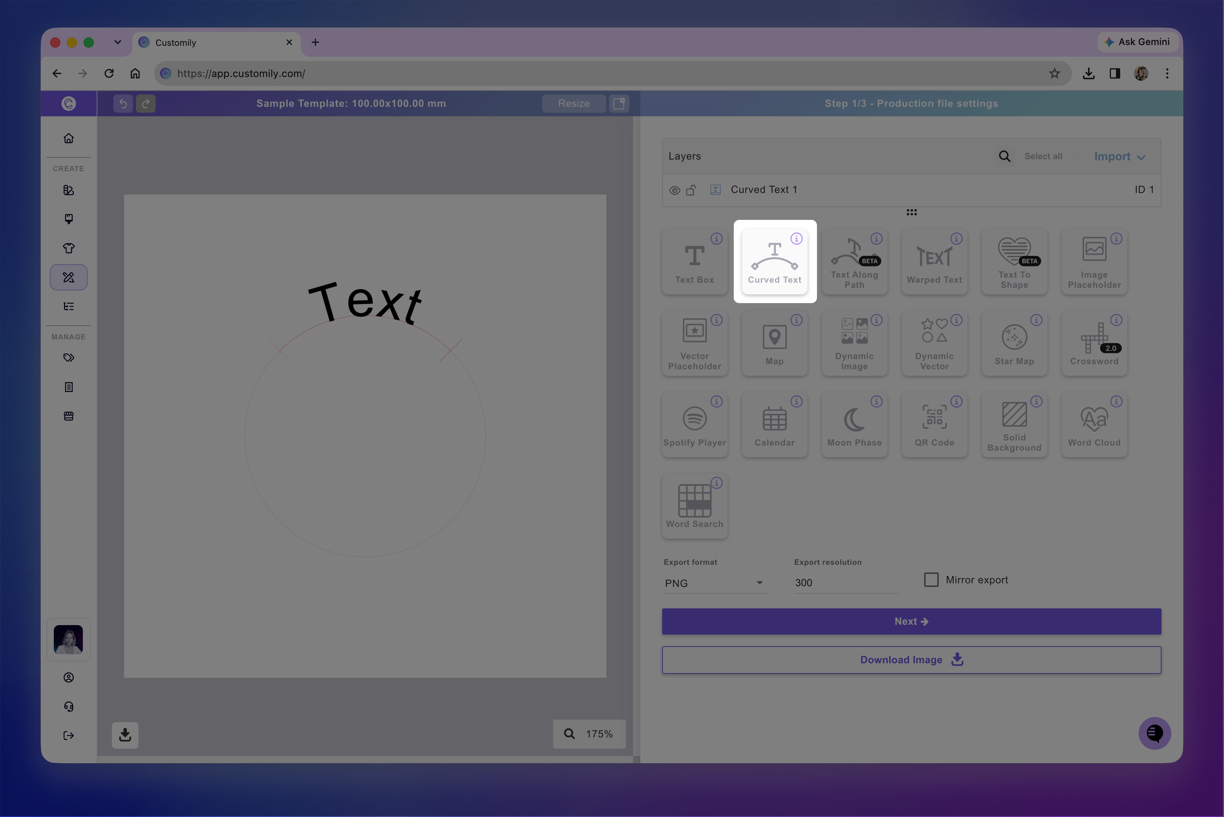The image size is (1224, 817).
Task: Open the browser three-dot menu
Action: pyautogui.click(x=1167, y=73)
